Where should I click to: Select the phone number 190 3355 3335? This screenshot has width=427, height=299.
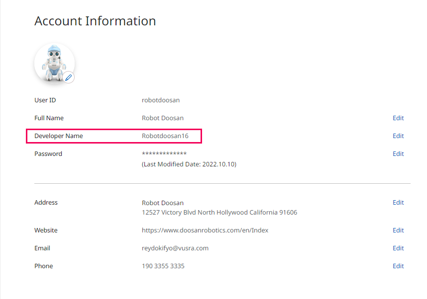163,266
